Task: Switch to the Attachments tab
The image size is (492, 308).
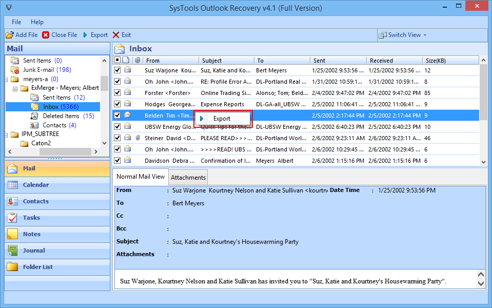Action: [188, 178]
